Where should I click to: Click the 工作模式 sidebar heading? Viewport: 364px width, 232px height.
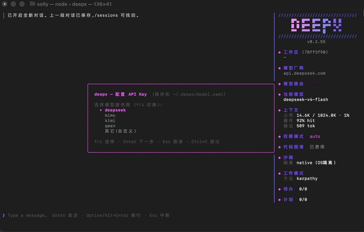pos(293,173)
